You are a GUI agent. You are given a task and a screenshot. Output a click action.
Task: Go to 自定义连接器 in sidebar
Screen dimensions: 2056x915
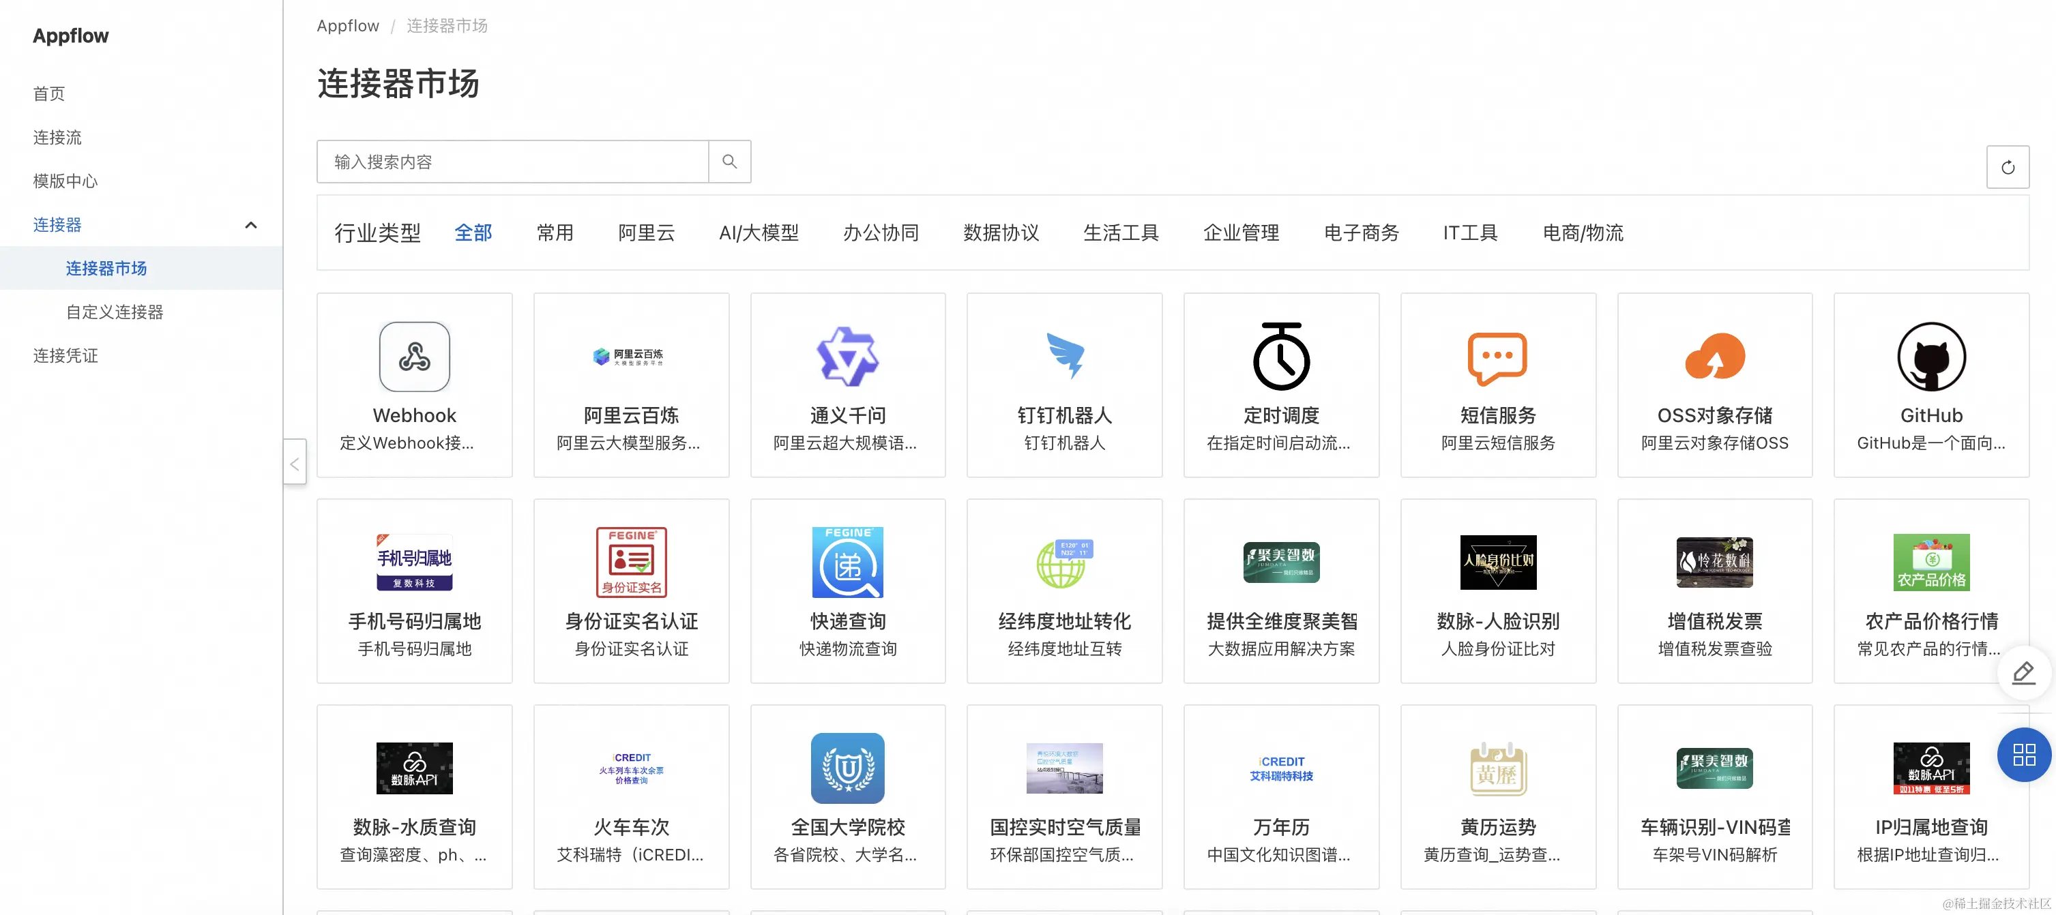pyautogui.click(x=114, y=312)
